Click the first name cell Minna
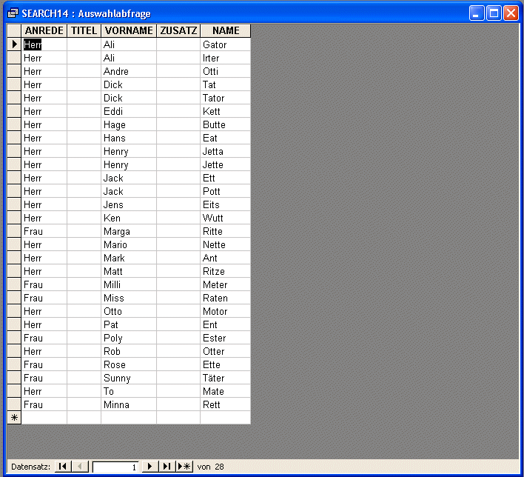Viewport: 524px width, 477px height. [129, 404]
